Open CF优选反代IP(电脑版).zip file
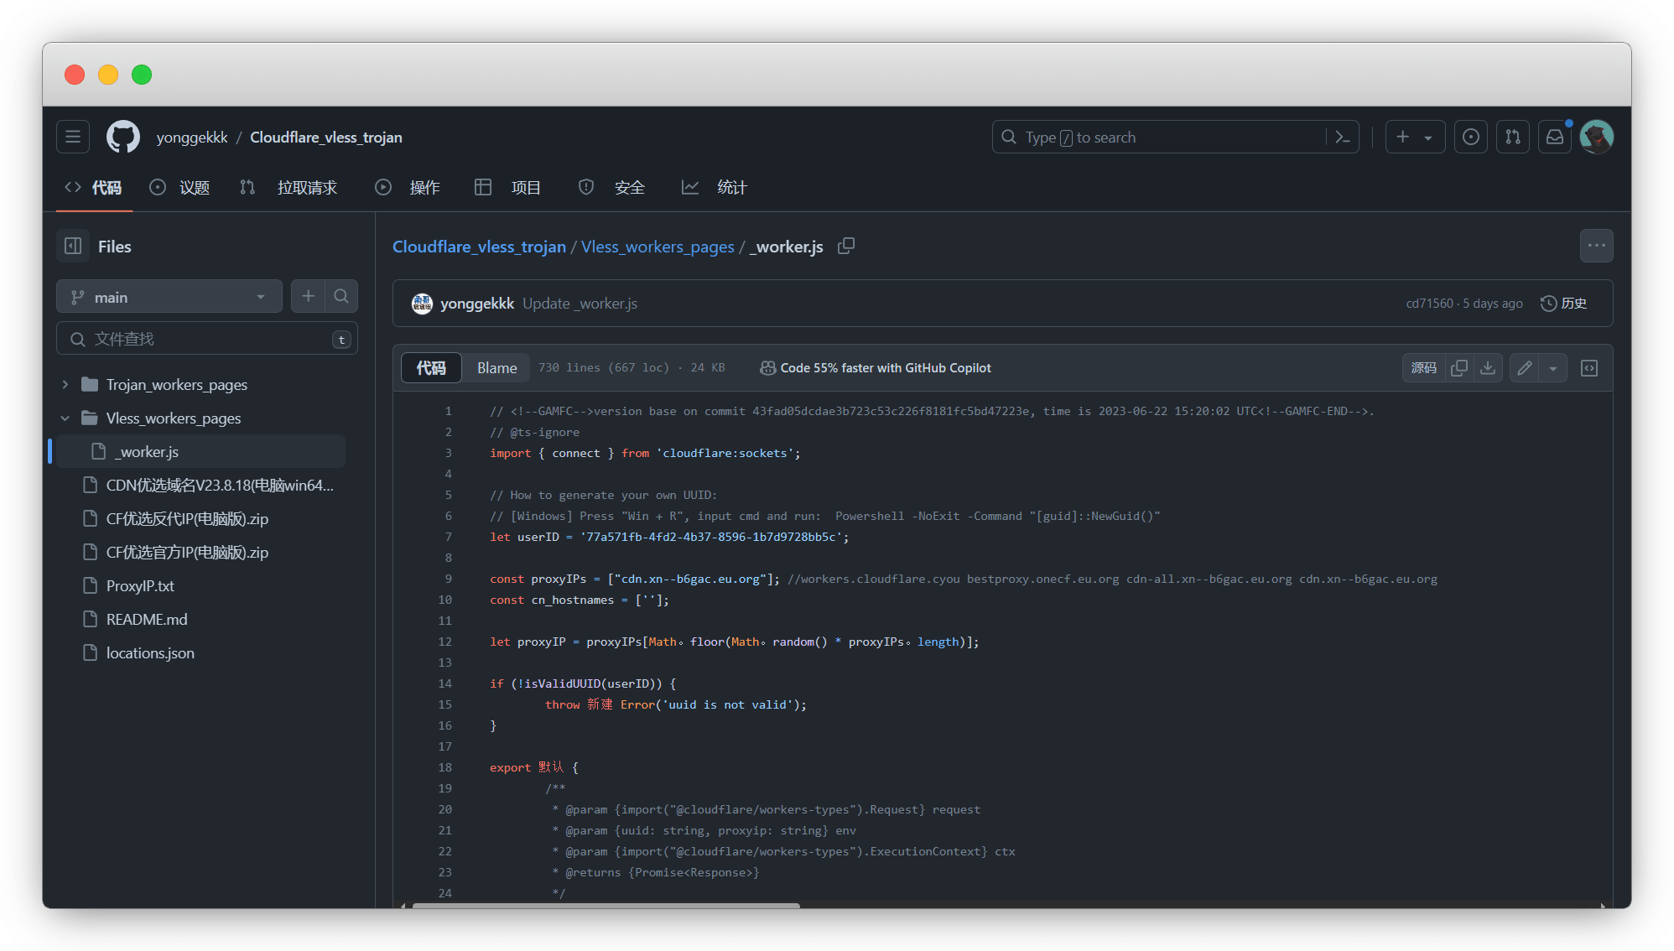 click(187, 518)
